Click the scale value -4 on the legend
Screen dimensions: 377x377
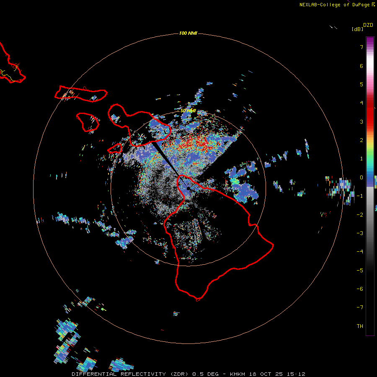360,251
